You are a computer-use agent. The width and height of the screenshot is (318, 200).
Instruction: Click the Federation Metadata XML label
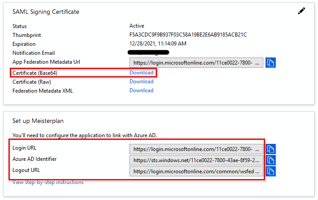click(x=43, y=91)
